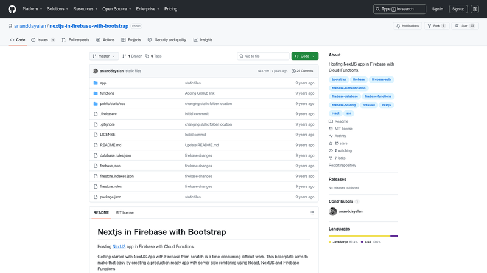
Task: Click the Sign up button
Action: click(x=458, y=9)
